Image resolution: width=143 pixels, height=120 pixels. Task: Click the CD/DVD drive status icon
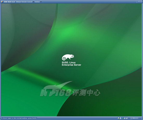(x=121, y=118)
